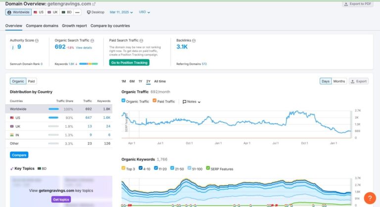Open the external link icon beside getengravings.com
The height and width of the screenshot is (207, 380).
click(x=94, y=4)
